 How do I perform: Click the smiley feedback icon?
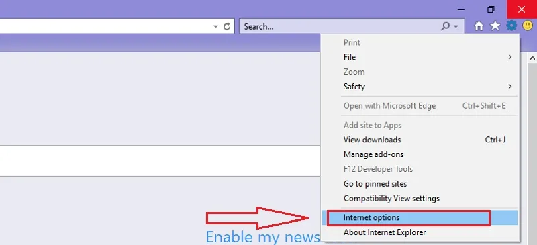point(528,26)
